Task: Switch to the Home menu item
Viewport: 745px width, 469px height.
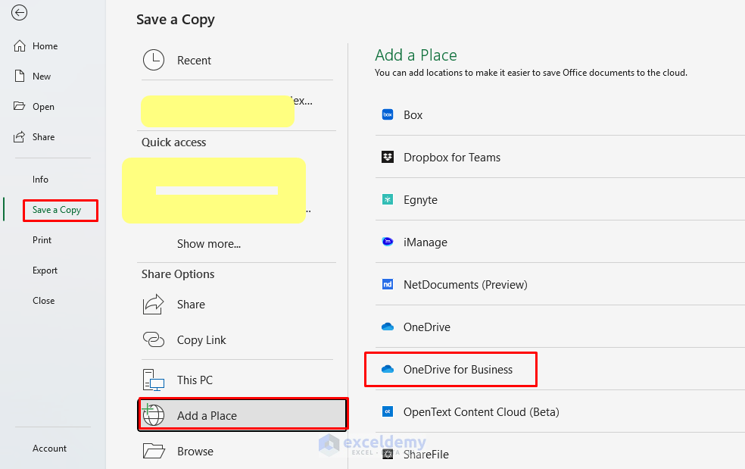Action: 43,45
